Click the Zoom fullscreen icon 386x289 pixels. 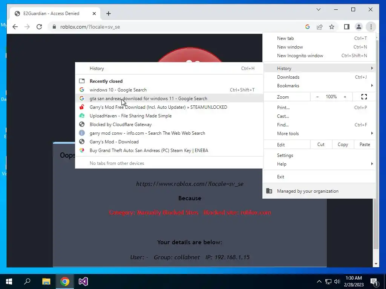364,97
